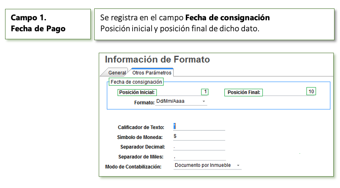
Task: Click the Símbolo de Moneda input field
Action: click(199, 136)
